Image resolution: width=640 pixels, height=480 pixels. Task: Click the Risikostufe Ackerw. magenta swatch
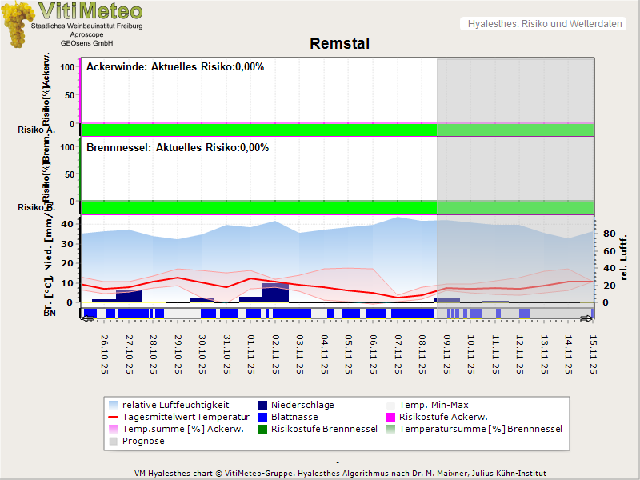point(391,417)
